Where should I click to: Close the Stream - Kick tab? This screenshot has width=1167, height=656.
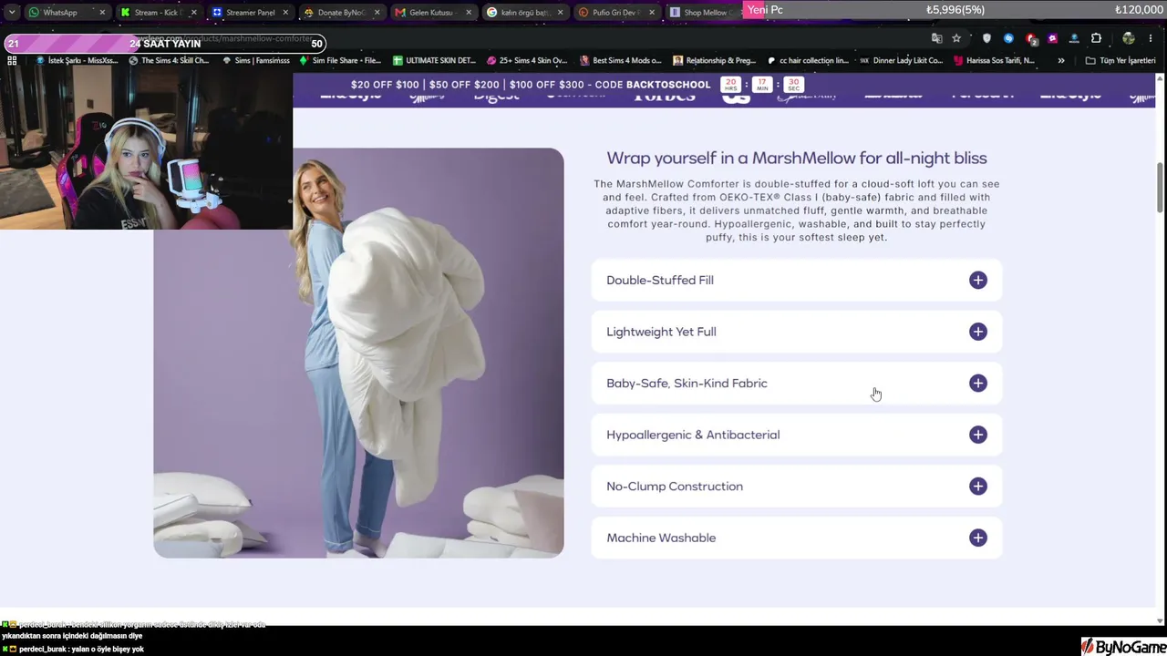194,13
